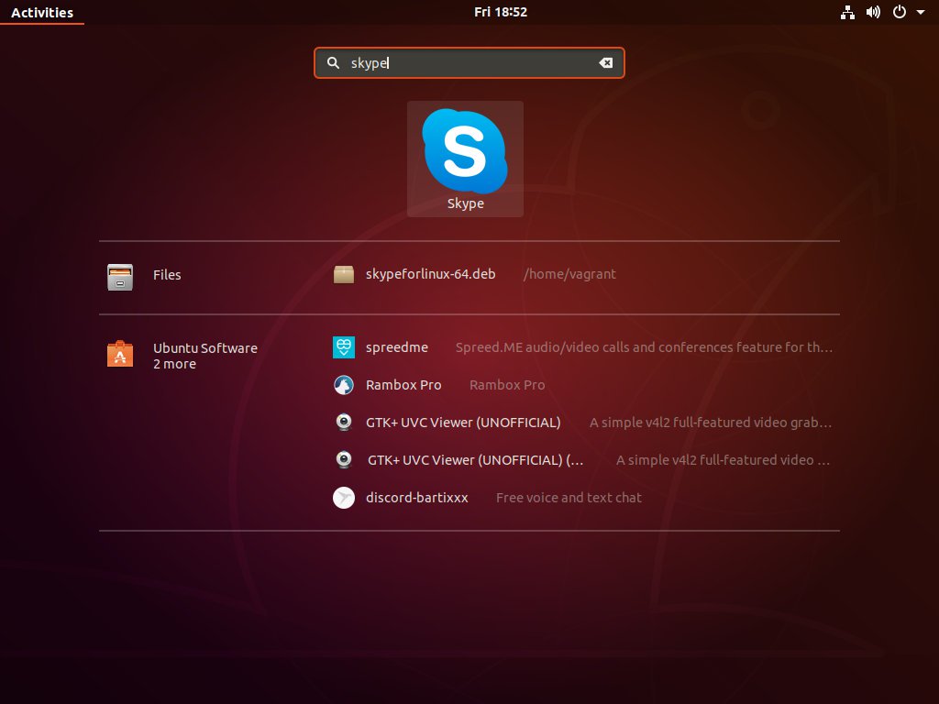Launch the Skype application icon

pyautogui.click(x=465, y=151)
